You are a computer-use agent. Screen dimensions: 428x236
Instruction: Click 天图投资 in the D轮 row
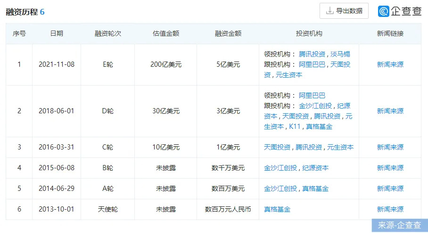click(296, 116)
